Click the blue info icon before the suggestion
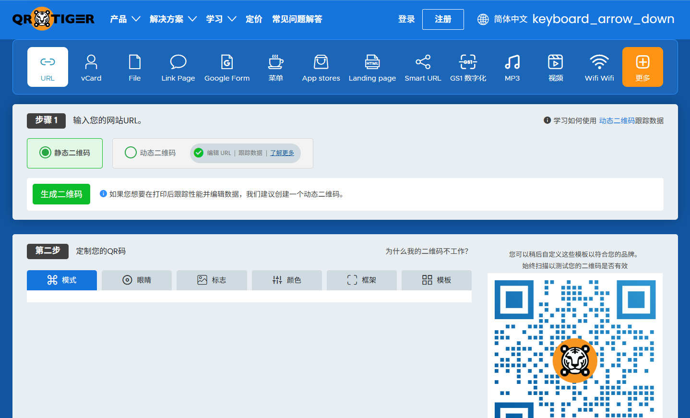This screenshot has width=690, height=418. [x=103, y=194]
